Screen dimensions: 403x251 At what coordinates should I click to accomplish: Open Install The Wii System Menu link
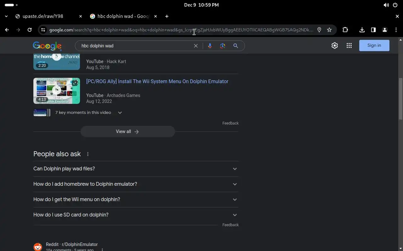[x=157, y=81]
